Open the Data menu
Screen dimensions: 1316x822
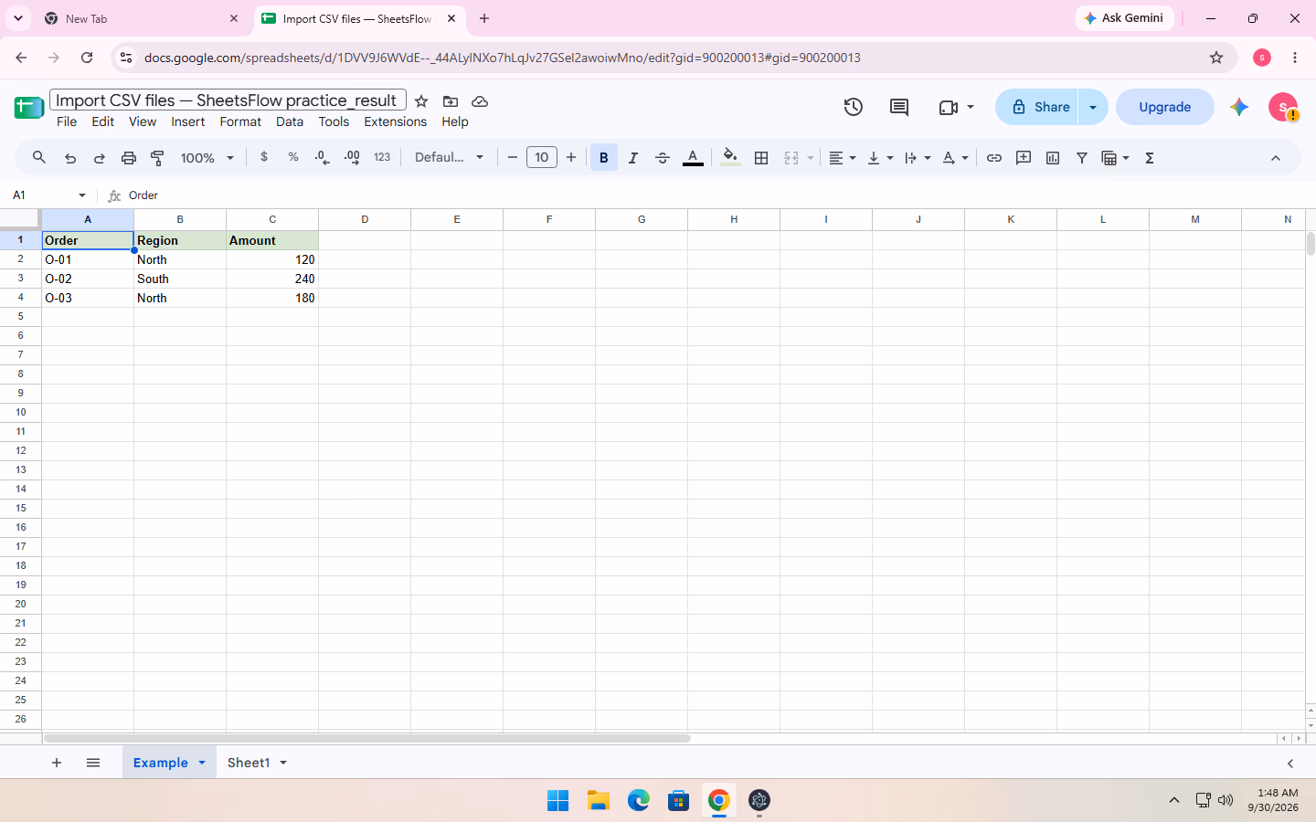click(x=290, y=121)
